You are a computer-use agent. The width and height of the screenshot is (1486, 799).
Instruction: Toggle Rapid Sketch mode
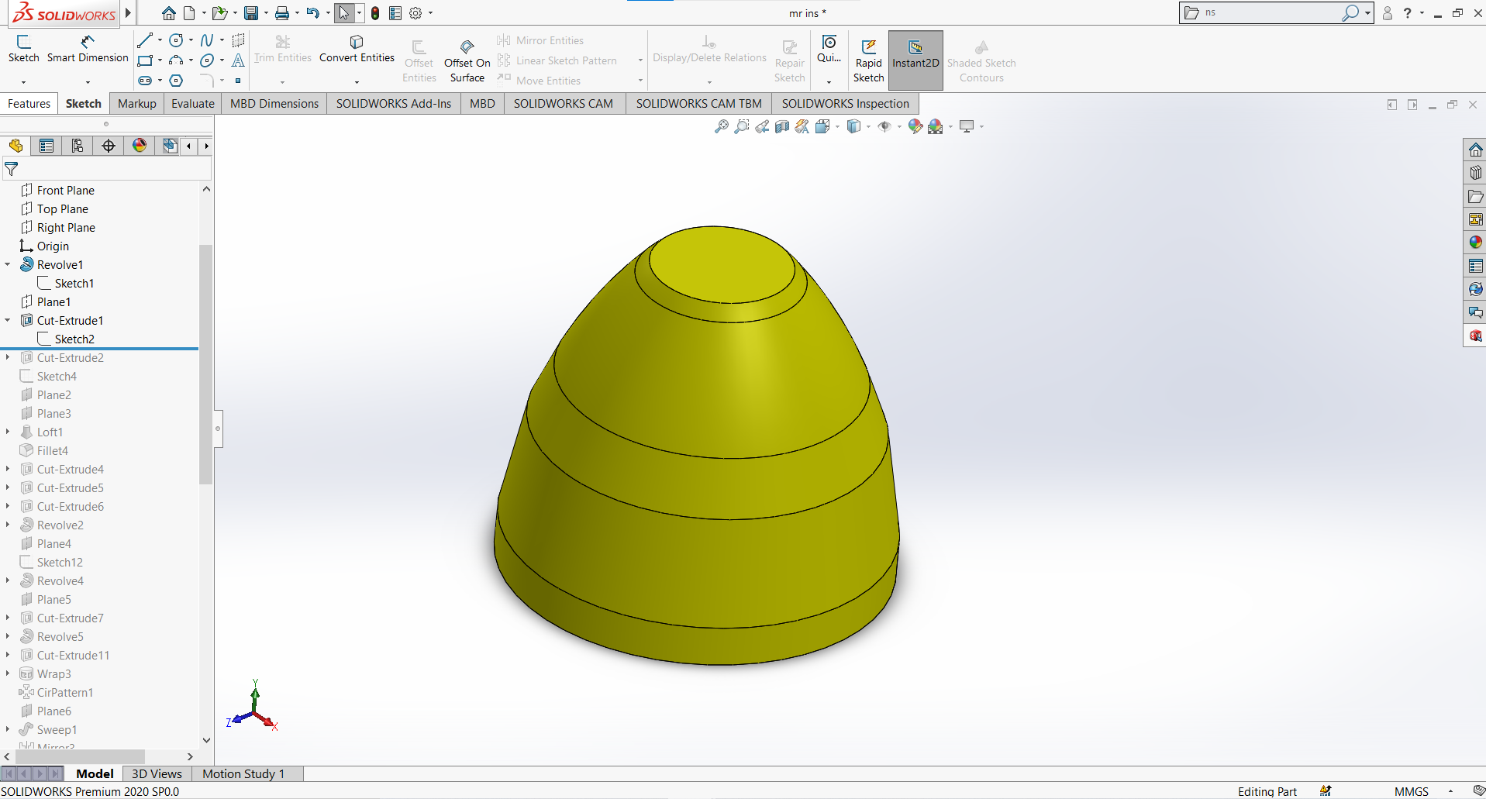point(868,60)
